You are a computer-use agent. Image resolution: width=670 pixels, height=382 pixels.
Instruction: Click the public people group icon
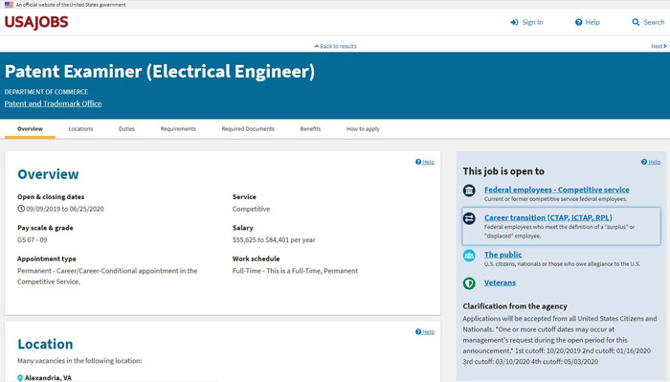[469, 256]
